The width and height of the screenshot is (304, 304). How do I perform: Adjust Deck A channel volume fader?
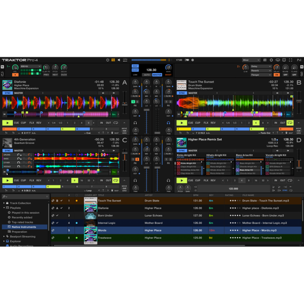point(147,109)
